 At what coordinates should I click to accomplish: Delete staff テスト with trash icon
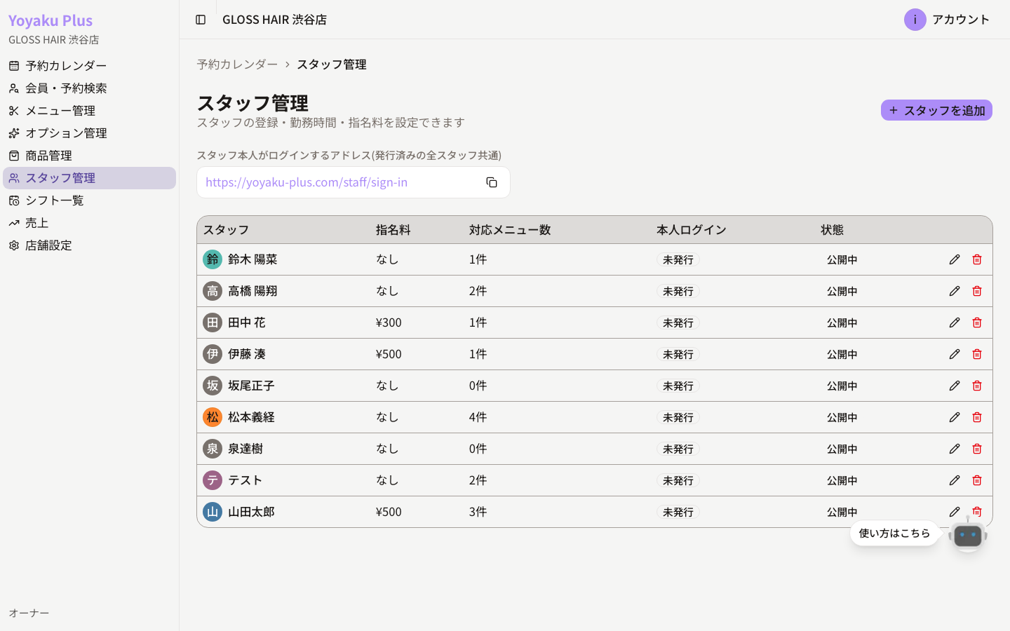click(x=977, y=480)
